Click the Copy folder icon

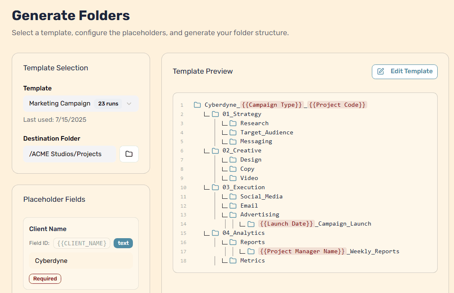pos(233,169)
